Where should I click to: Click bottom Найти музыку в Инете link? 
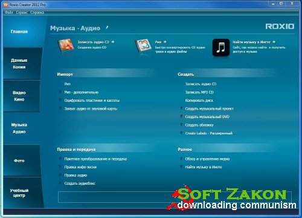[x=204, y=167]
